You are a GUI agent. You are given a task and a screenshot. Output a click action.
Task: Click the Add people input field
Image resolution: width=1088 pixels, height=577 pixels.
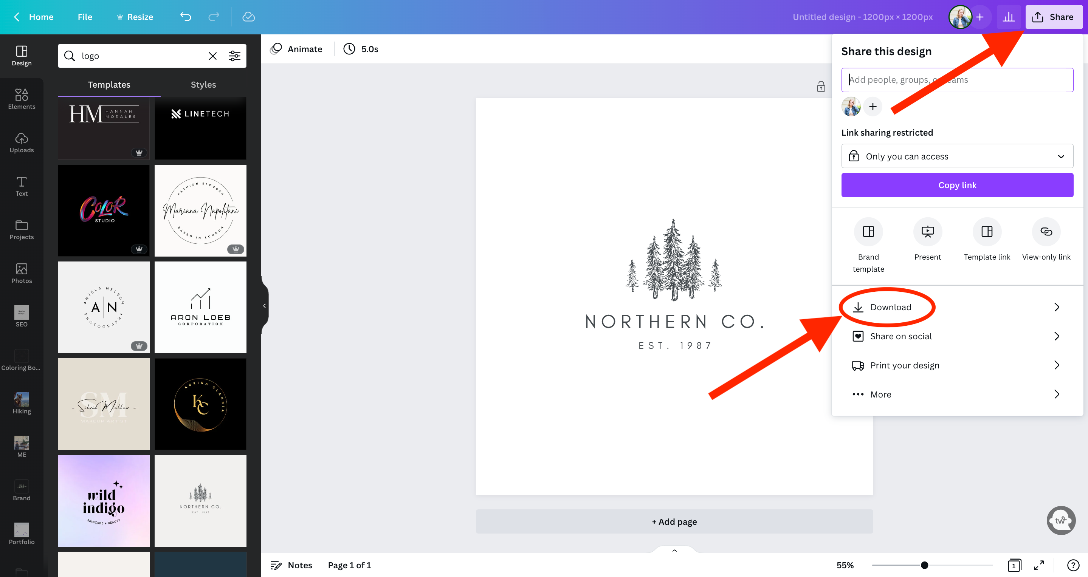click(x=957, y=79)
